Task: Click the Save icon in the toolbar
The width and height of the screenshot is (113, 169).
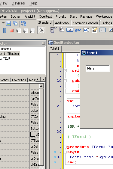Action: (x=8, y=23)
